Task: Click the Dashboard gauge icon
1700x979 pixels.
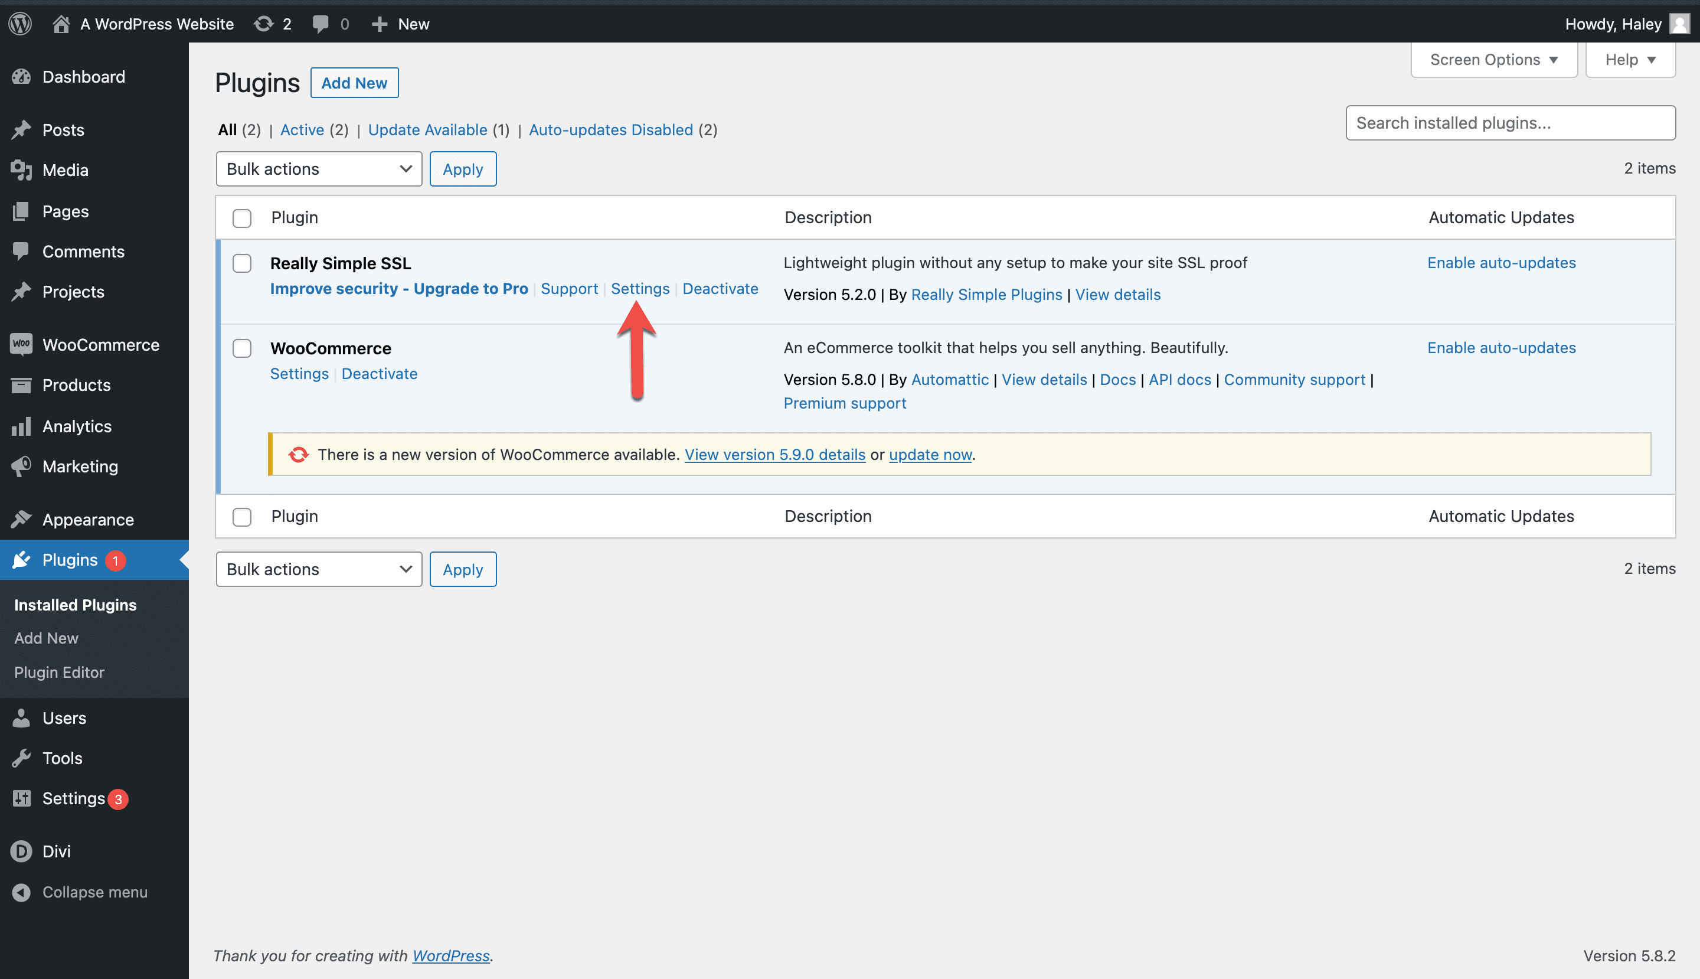Action: coord(21,77)
